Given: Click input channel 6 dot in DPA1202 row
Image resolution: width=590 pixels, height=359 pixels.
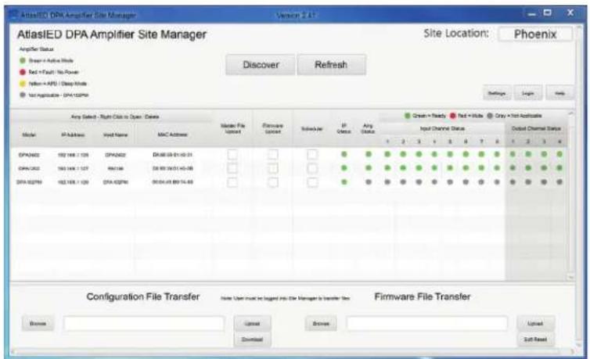Looking at the screenshot, I should pos(466,168).
